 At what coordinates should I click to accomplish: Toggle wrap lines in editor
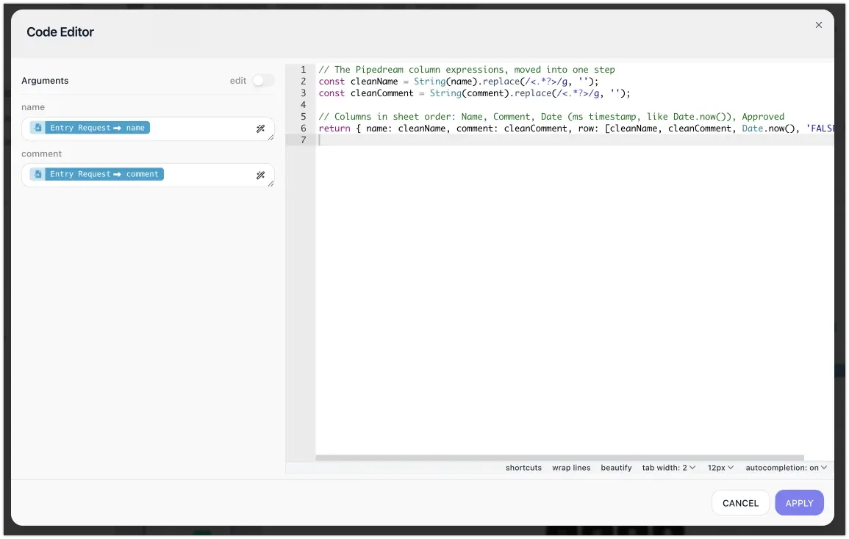tap(570, 468)
